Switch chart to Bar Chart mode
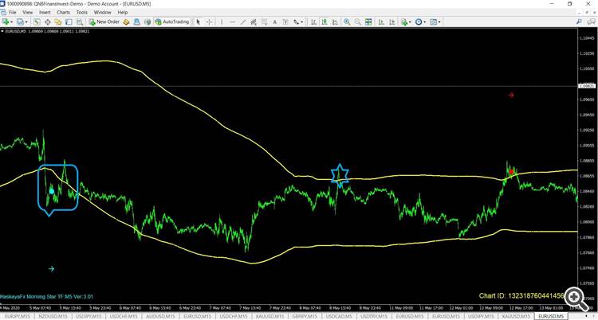 [x=313, y=22]
